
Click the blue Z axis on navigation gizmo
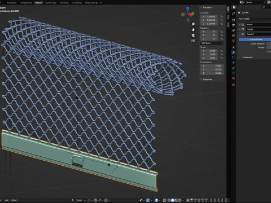[188, 8]
